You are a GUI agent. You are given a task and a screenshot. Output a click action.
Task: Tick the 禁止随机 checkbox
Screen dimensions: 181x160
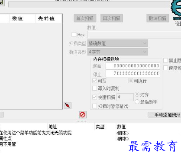point(165,60)
